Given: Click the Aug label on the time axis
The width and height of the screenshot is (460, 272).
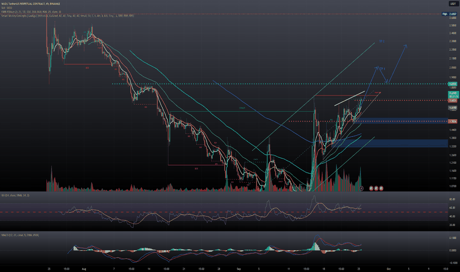Looking at the screenshot, I should [84, 269].
